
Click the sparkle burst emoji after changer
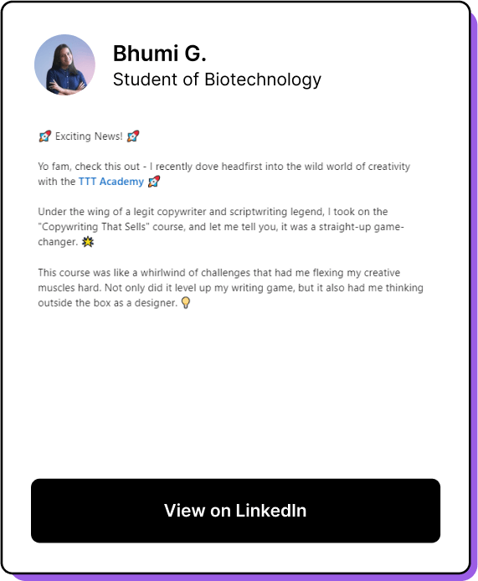coord(88,242)
